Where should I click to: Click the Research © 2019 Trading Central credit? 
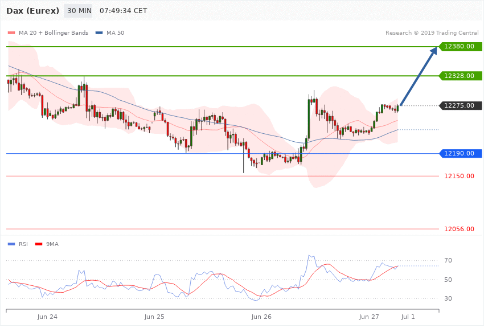(x=432, y=32)
